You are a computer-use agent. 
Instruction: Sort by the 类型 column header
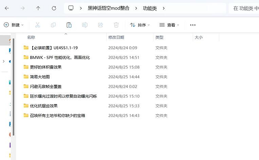point(159,37)
